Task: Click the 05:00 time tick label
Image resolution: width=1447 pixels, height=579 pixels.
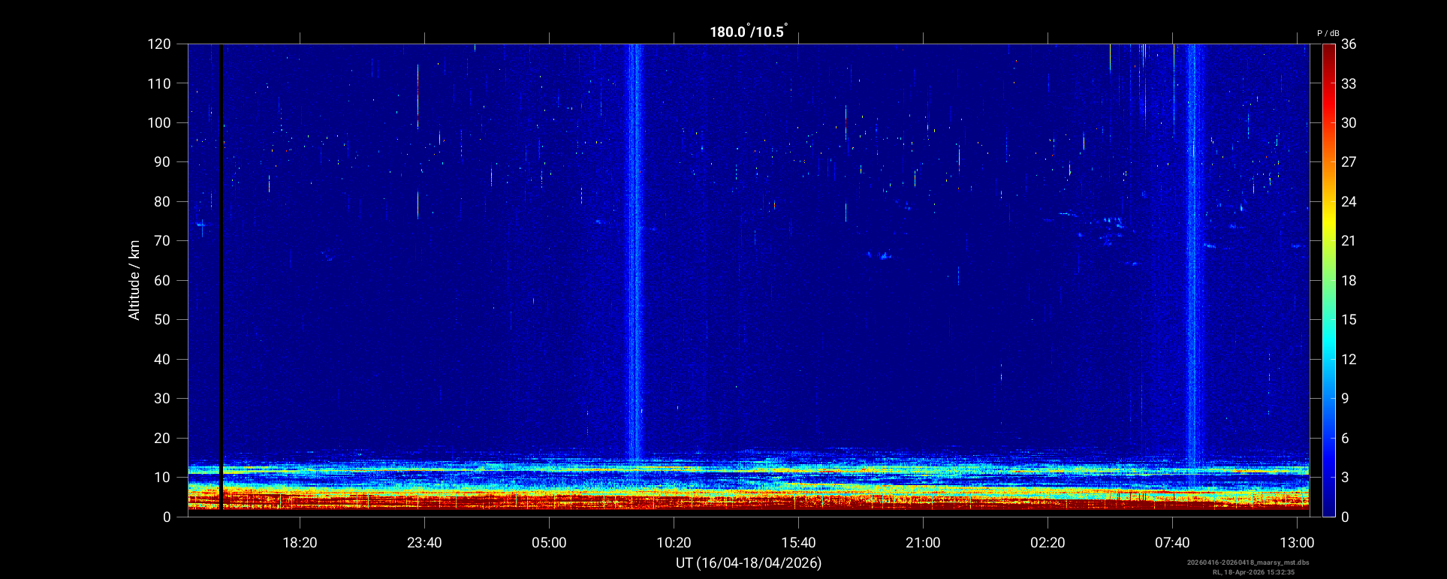Action: point(549,542)
